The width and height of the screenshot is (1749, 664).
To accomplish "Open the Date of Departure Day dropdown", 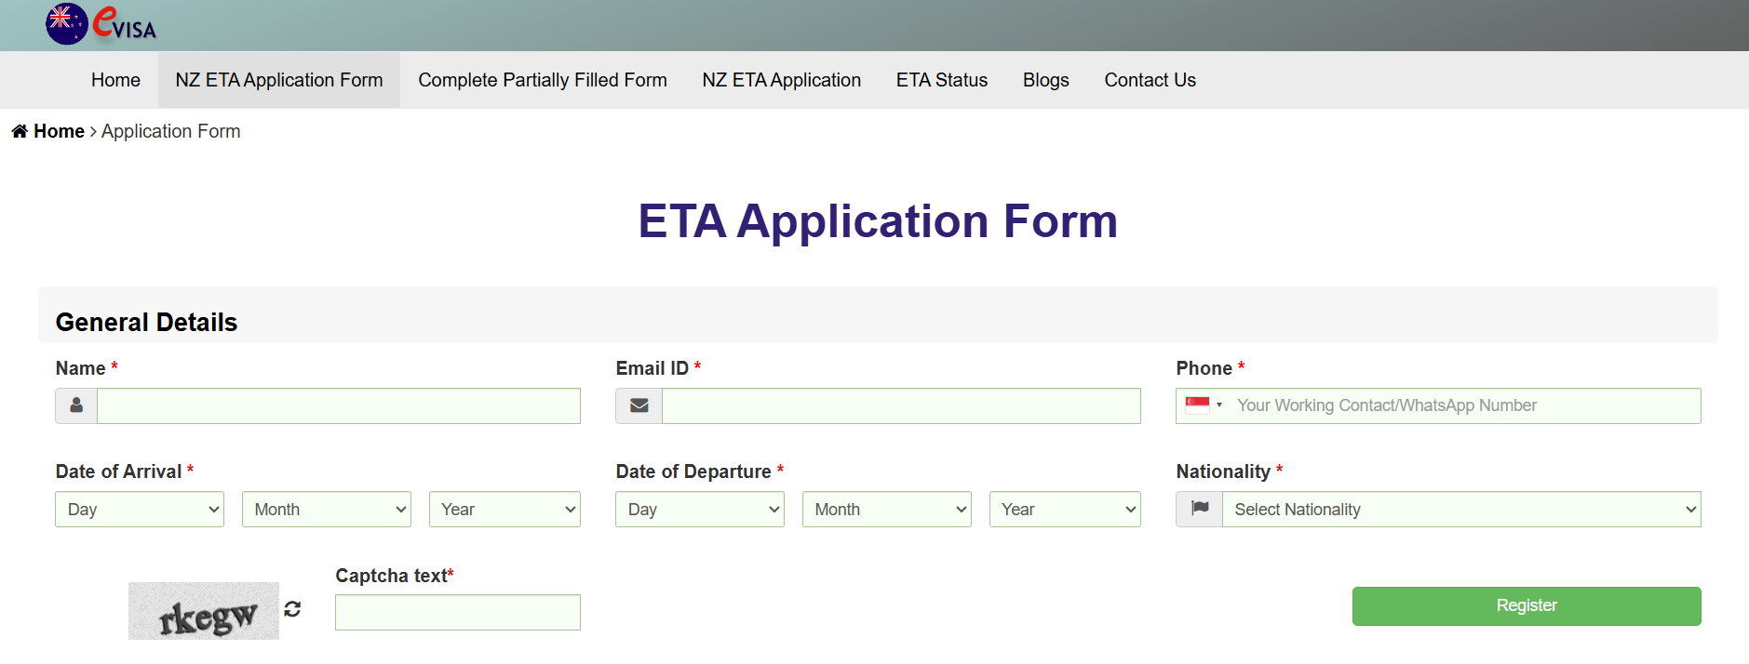I will 700,510.
